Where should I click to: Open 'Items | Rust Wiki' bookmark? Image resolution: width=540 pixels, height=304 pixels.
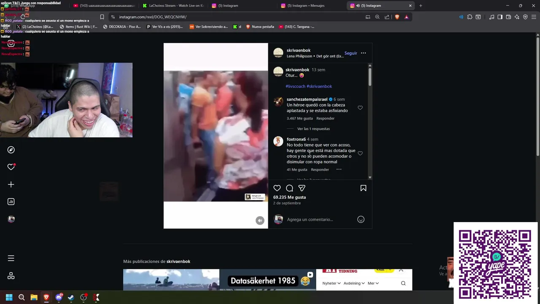pyautogui.click(x=78, y=27)
